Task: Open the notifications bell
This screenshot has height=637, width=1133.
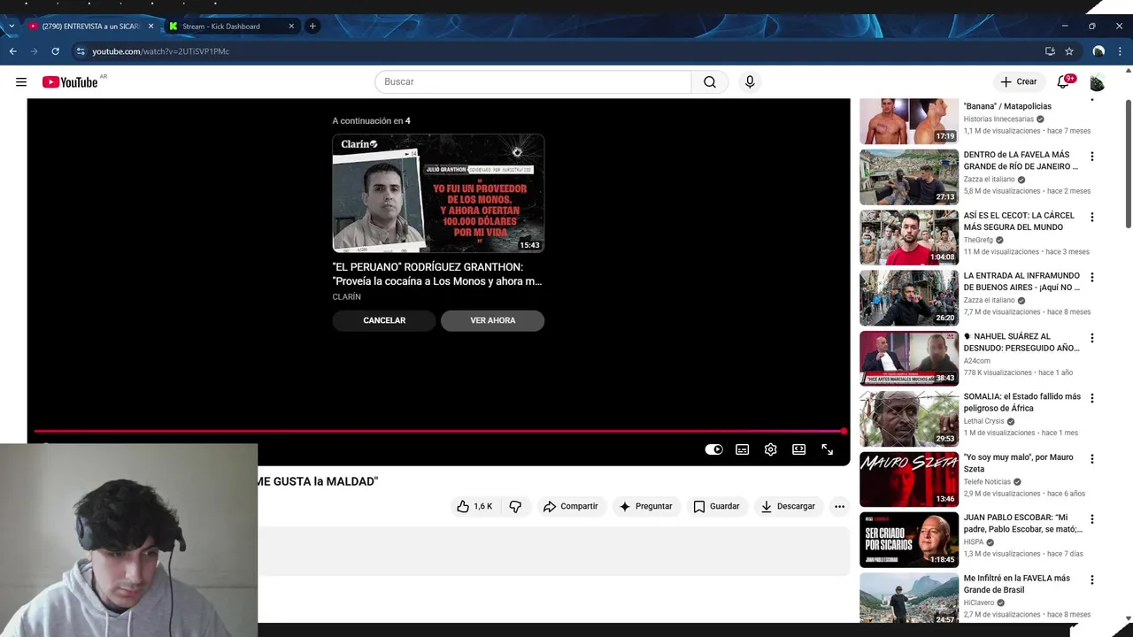Action: click(x=1064, y=81)
